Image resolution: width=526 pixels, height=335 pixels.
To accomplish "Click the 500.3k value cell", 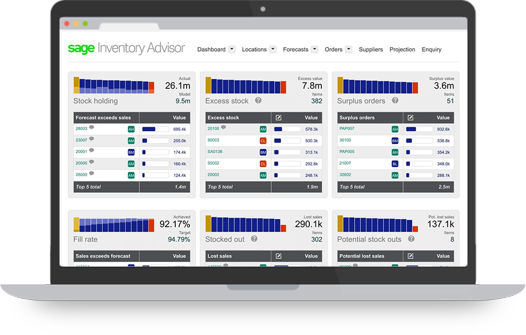I will (312, 141).
